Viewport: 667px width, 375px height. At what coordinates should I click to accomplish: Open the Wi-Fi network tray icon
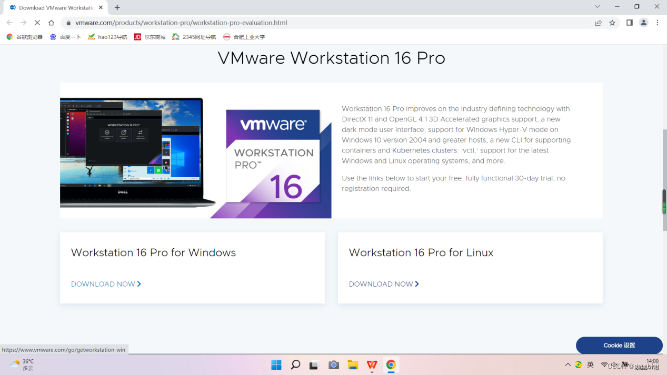pyautogui.click(x=605, y=365)
